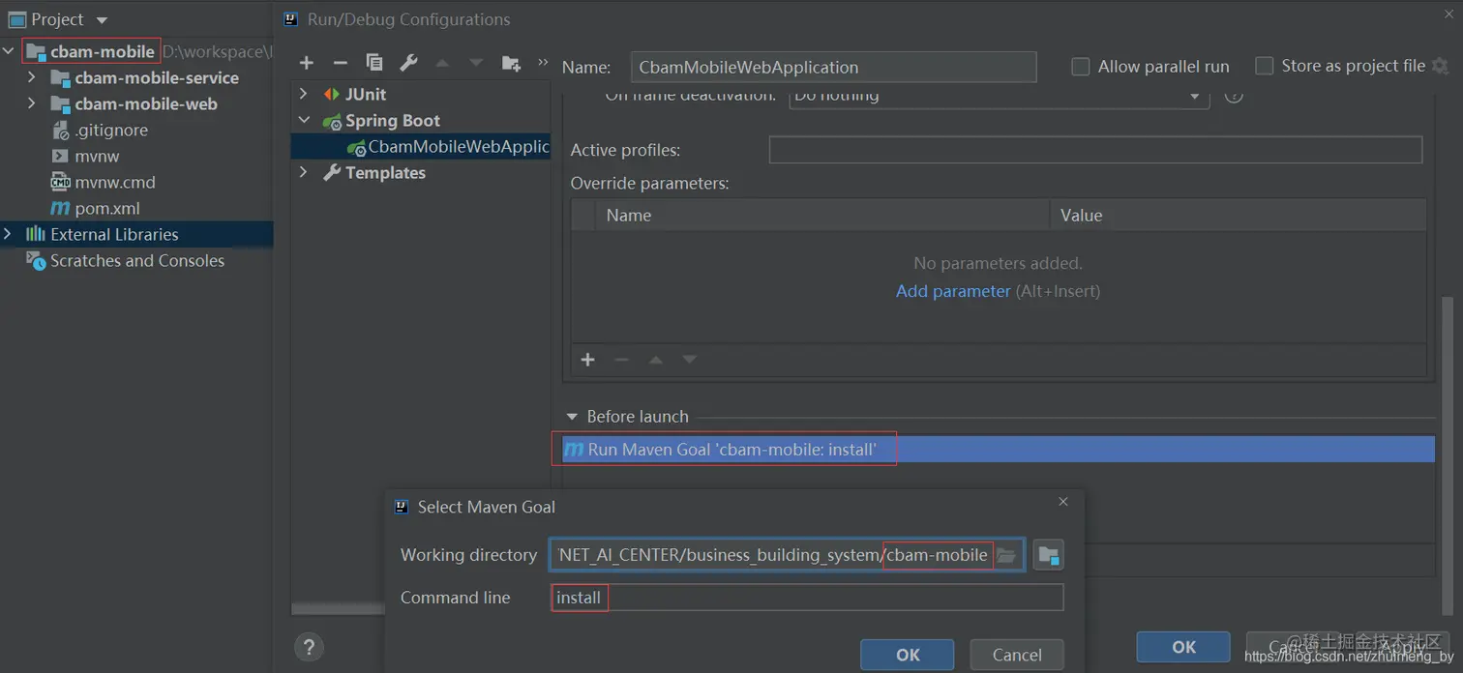The width and height of the screenshot is (1463, 673).
Task: Expand the cbam-mobile-service module
Action: (32, 77)
